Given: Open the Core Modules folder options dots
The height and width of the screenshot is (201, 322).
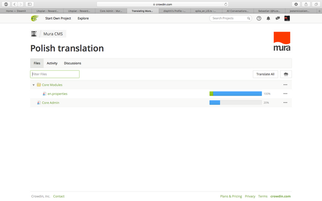Looking at the screenshot, I should click(285, 85).
